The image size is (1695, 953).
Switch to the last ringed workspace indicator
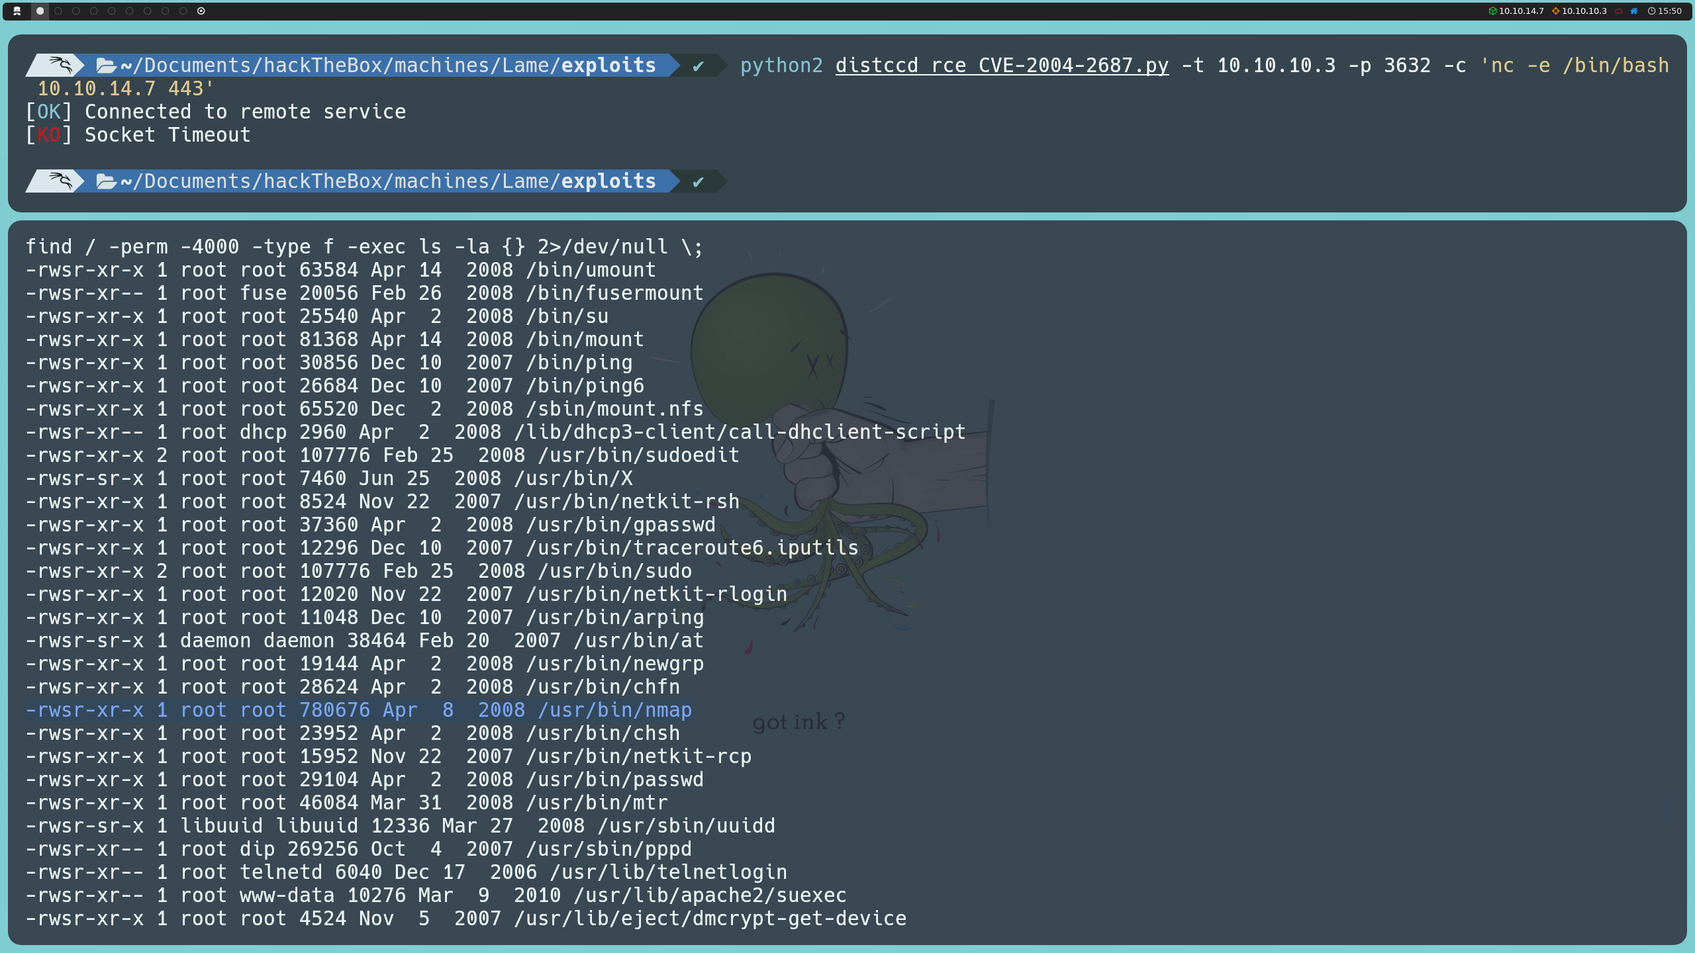pyautogui.click(x=201, y=11)
